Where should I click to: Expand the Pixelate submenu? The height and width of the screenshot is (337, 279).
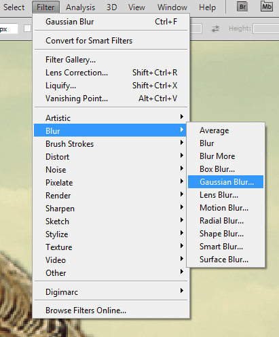point(111,183)
